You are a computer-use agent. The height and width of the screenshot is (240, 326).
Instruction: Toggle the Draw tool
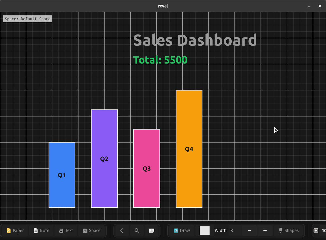pyautogui.click(x=182, y=230)
